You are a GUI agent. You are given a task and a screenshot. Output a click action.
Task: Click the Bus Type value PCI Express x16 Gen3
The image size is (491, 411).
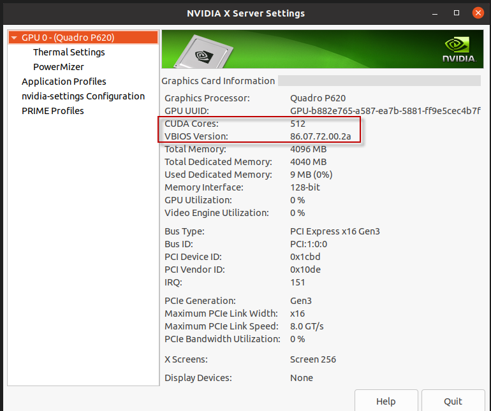pyautogui.click(x=335, y=231)
